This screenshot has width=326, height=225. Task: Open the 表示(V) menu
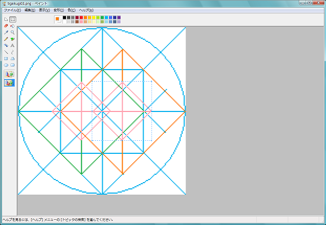(x=44, y=10)
